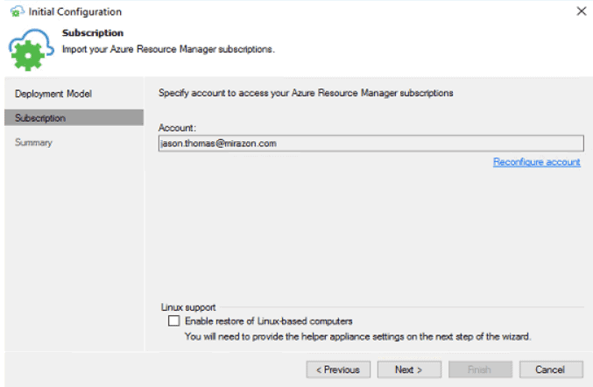Proceed with the Next > button

click(409, 369)
